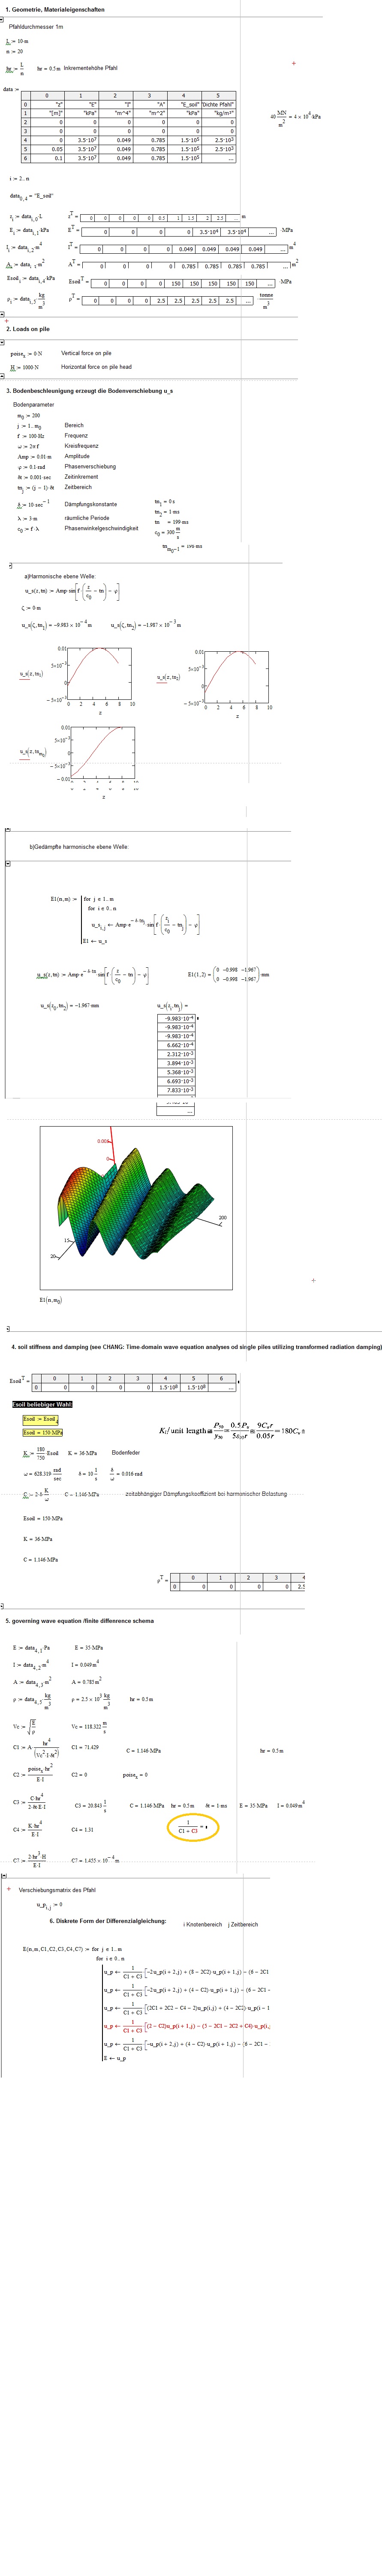This screenshot has height=2576, width=382.
Task: Click 'Vertical force on pile' label
Action: pos(86,353)
